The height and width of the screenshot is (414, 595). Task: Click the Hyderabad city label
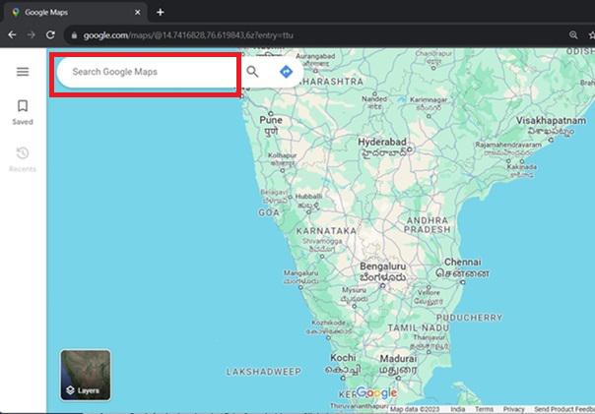click(x=382, y=142)
